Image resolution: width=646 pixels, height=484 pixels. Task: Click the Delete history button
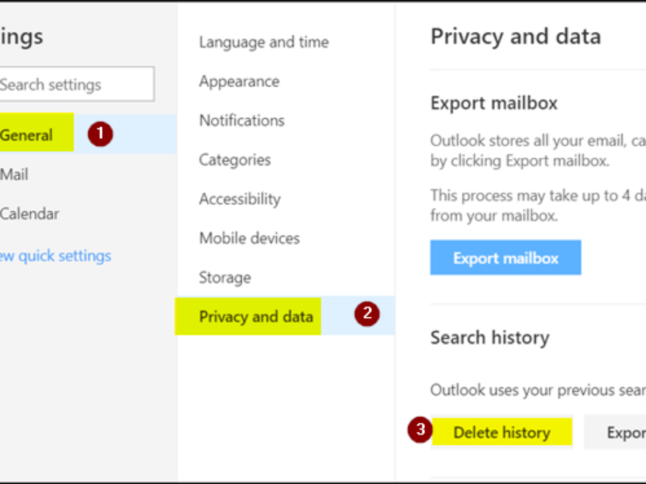[x=502, y=432]
